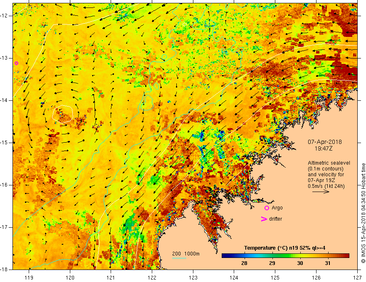Click longitude label 119

pos(29,277)
